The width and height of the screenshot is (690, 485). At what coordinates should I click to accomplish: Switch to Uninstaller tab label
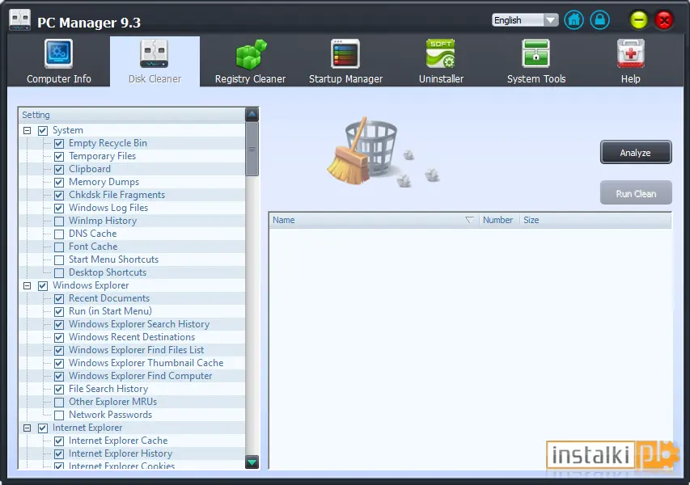coord(441,78)
